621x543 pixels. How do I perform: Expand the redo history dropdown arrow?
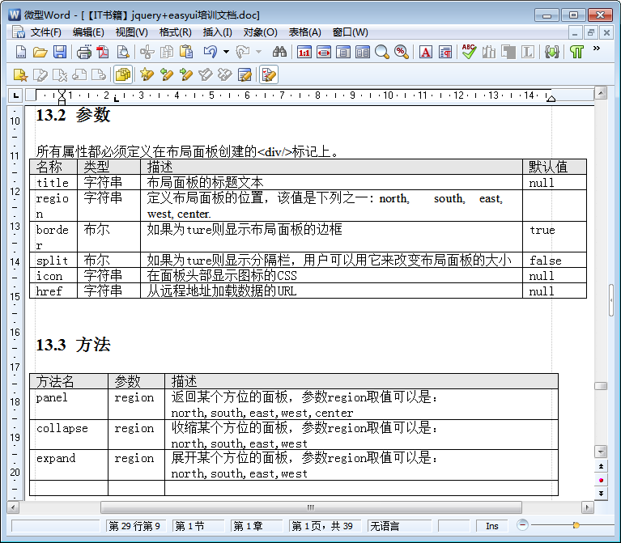click(258, 52)
